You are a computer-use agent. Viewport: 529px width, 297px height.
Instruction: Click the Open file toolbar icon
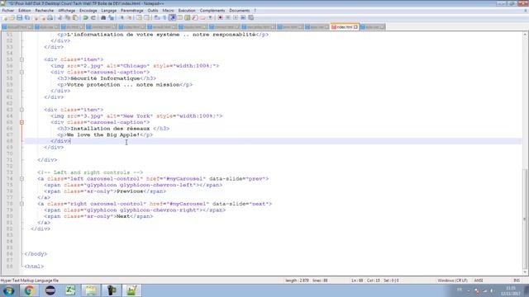(12, 17)
